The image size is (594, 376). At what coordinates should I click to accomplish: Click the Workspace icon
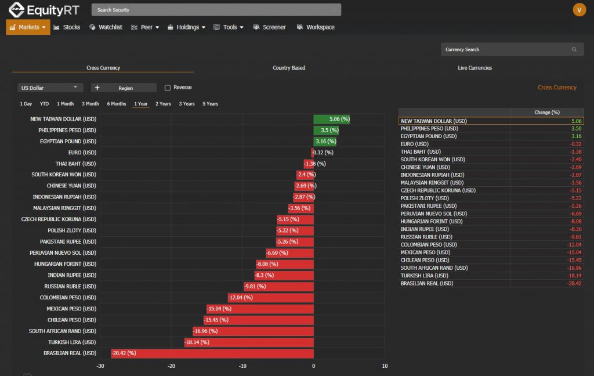(300, 27)
